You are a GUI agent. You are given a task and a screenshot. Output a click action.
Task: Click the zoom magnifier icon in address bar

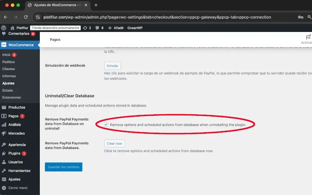pyautogui.click(x=309, y=17)
